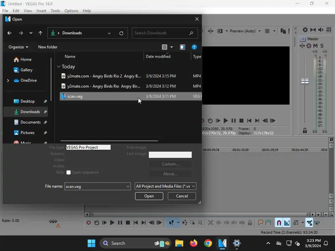The image size is (335, 251).
Task: Click Play From Start in timeline transport
Action: click(x=104, y=223)
